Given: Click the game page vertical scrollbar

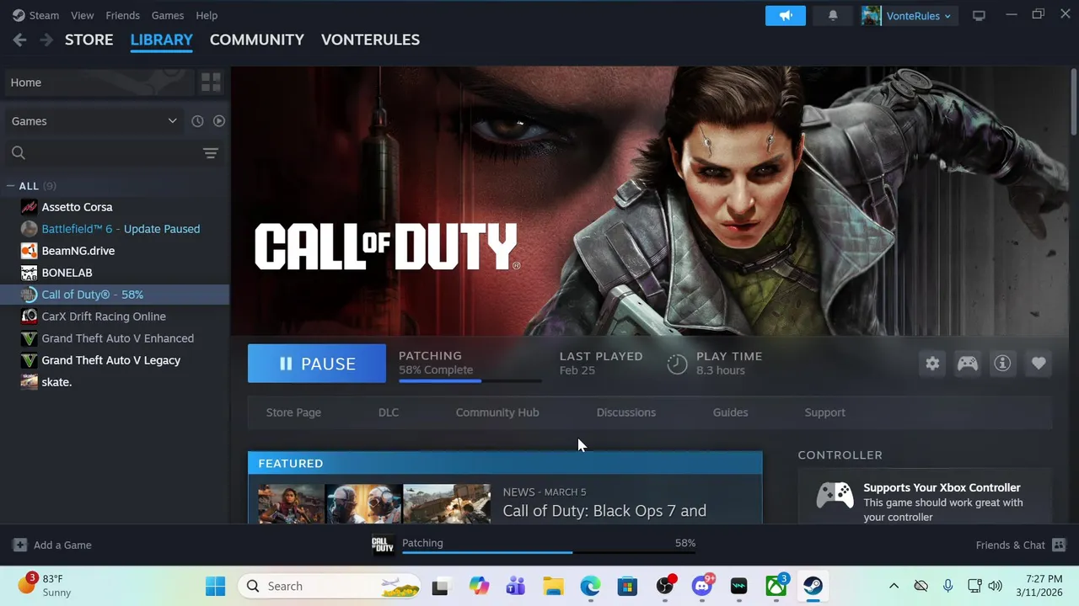Looking at the screenshot, I should (x=1073, y=101).
